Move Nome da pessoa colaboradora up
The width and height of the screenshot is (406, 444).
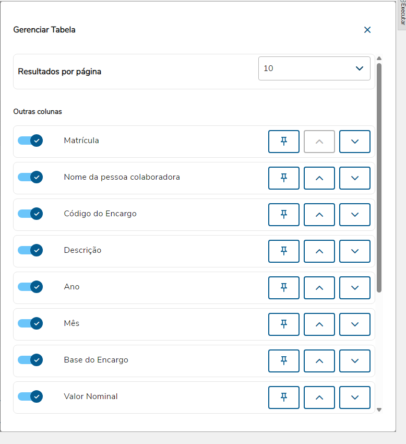319,178
